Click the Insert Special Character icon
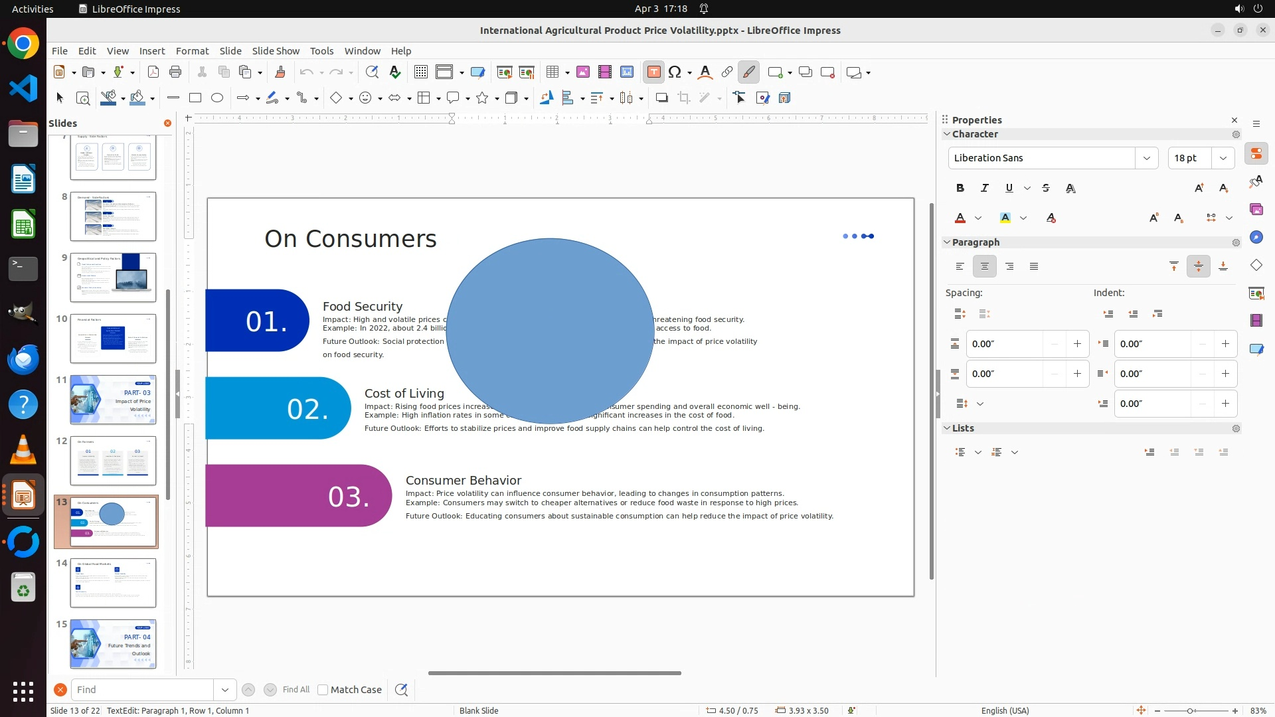This screenshot has width=1275, height=717. click(675, 72)
